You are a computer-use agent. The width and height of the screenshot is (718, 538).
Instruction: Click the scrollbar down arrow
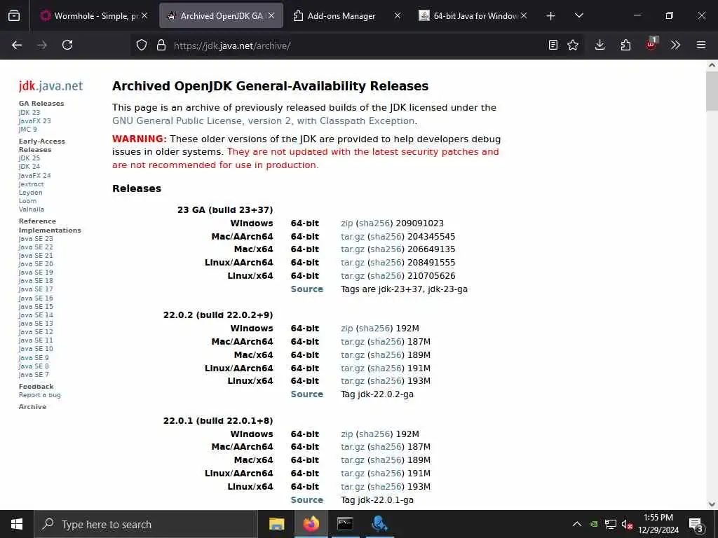[712, 504]
